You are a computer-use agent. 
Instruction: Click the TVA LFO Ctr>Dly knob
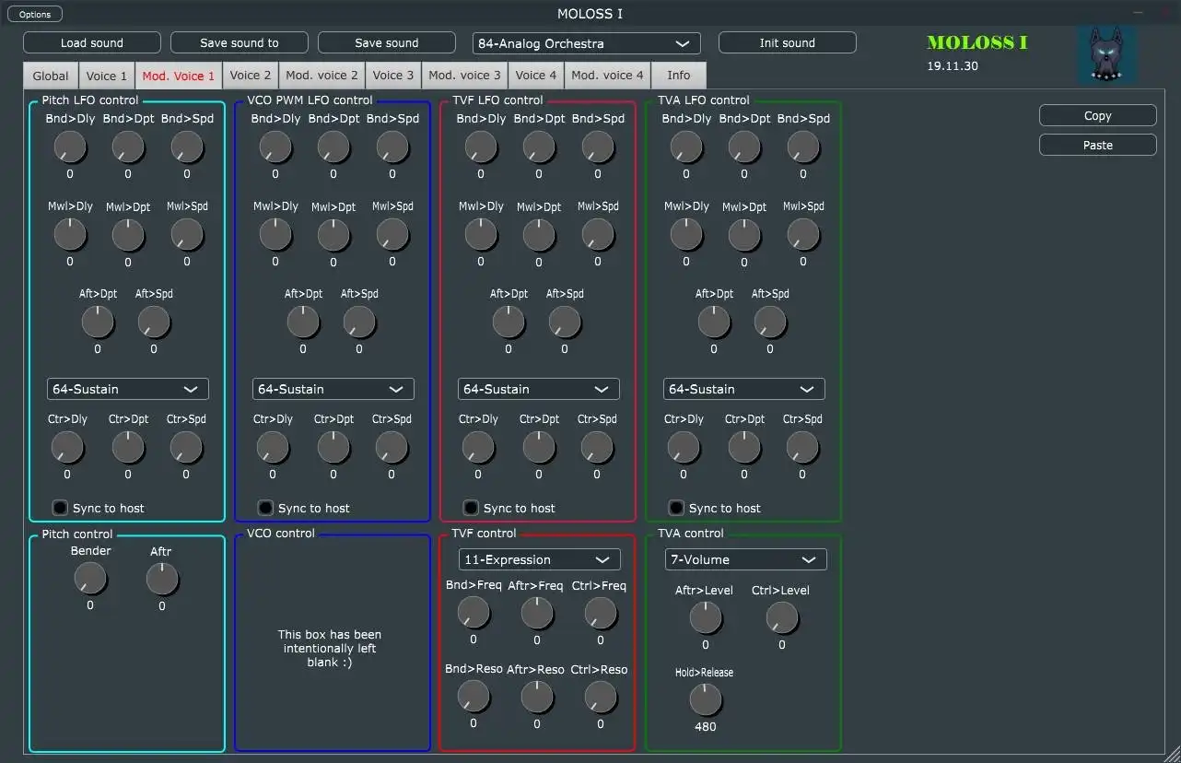pyautogui.click(x=684, y=447)
